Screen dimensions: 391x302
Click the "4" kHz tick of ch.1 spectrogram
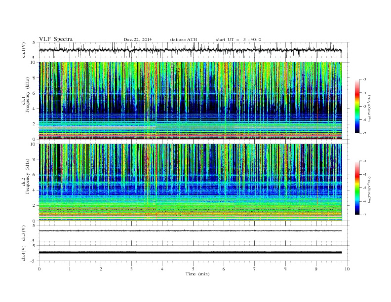[35, 109]
